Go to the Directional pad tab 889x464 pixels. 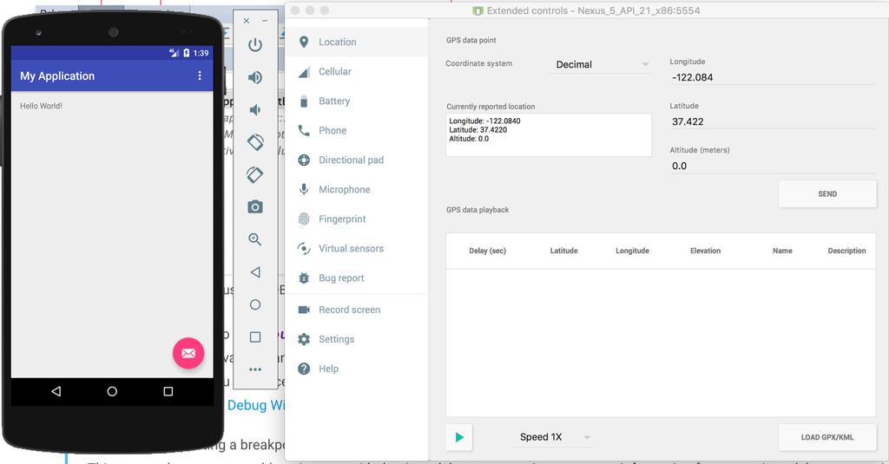pos(357,160)
